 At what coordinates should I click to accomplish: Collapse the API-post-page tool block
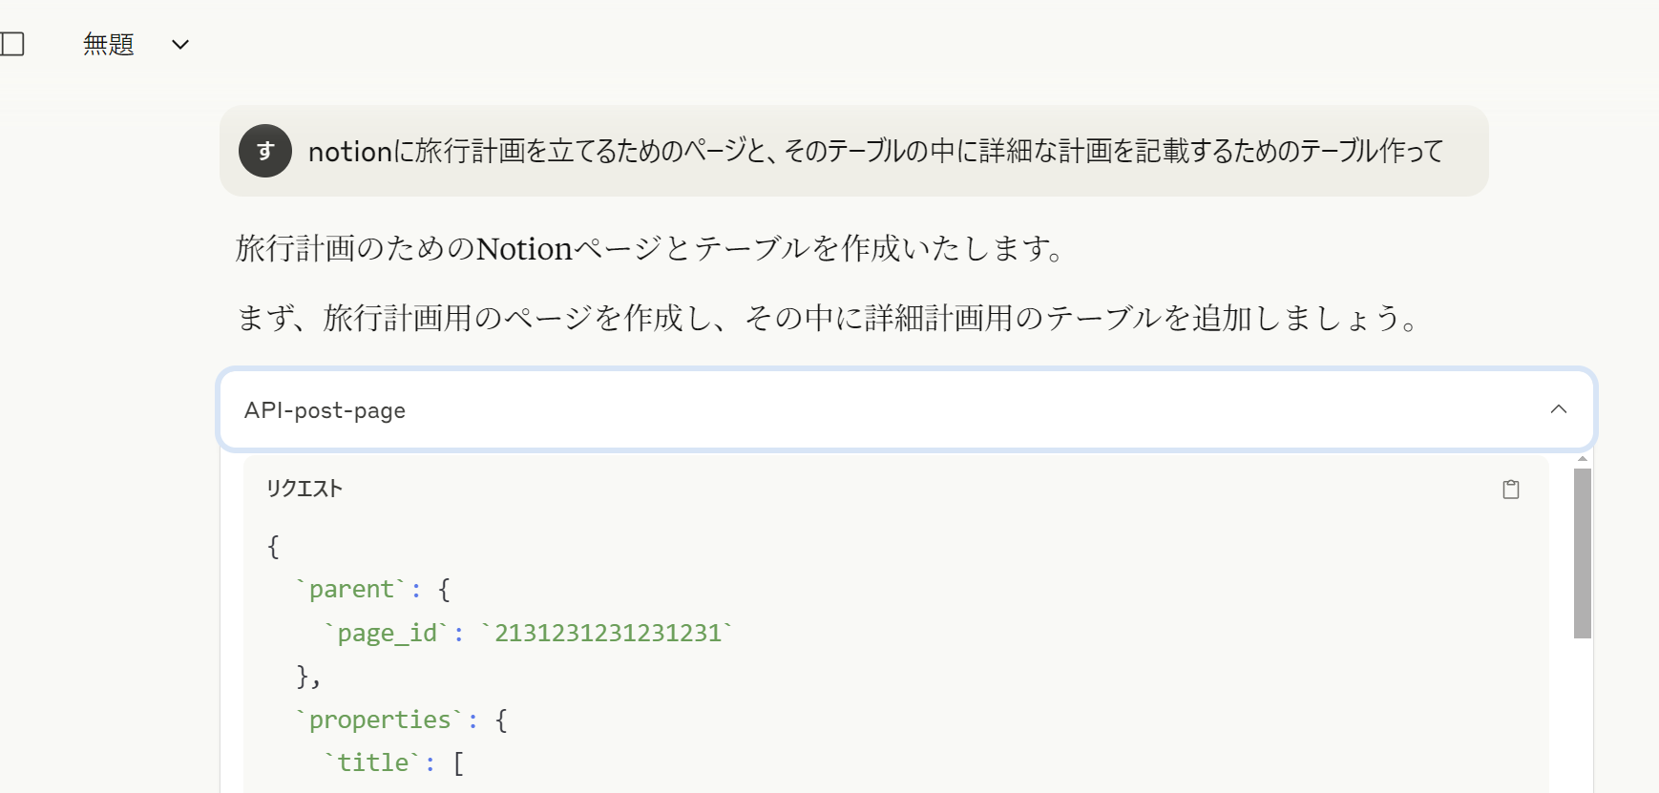pyautogui.click(x=1559, y=409)
